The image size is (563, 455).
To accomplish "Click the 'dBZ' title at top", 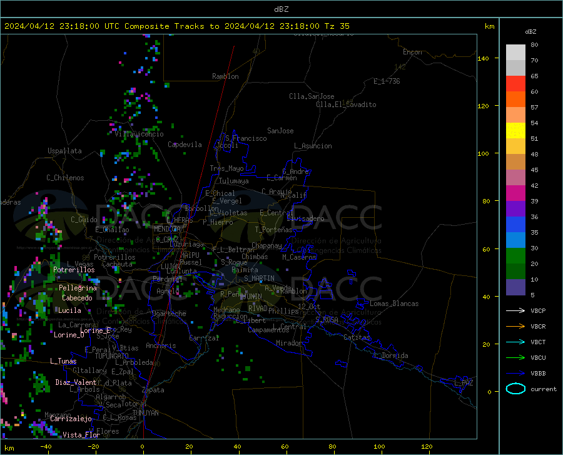I will pos(281,9).
